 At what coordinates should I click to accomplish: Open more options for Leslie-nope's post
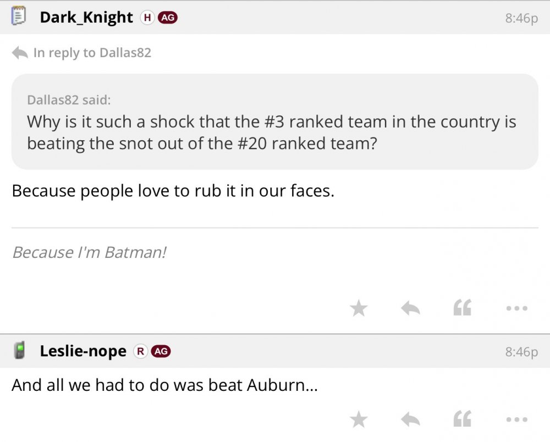point(517,420)
